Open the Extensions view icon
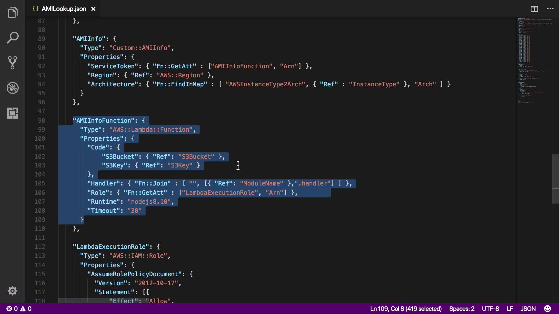Image resolution: width=559 pixels, height=314 pixels. coord(13,113)
